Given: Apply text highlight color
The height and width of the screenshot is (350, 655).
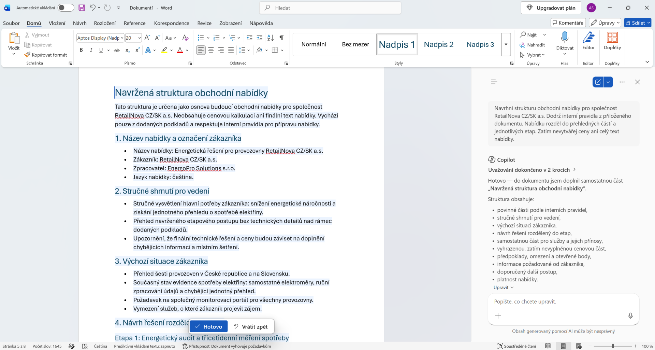Looking at the screenshot, I should (164, 50).
